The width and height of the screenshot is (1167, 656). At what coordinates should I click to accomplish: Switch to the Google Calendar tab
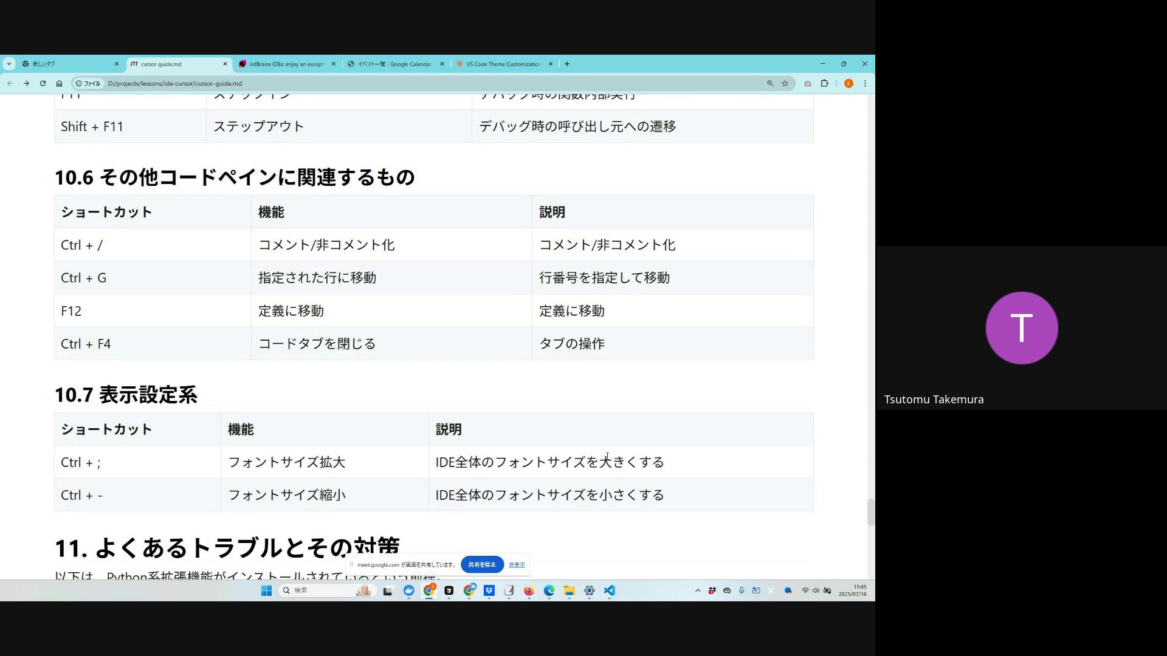(x=394, y=64)
